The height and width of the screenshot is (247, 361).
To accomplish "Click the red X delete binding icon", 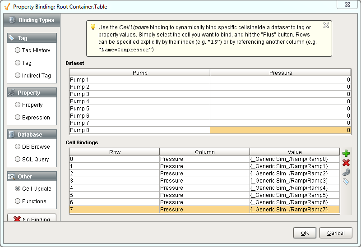I will pos(346,163).
